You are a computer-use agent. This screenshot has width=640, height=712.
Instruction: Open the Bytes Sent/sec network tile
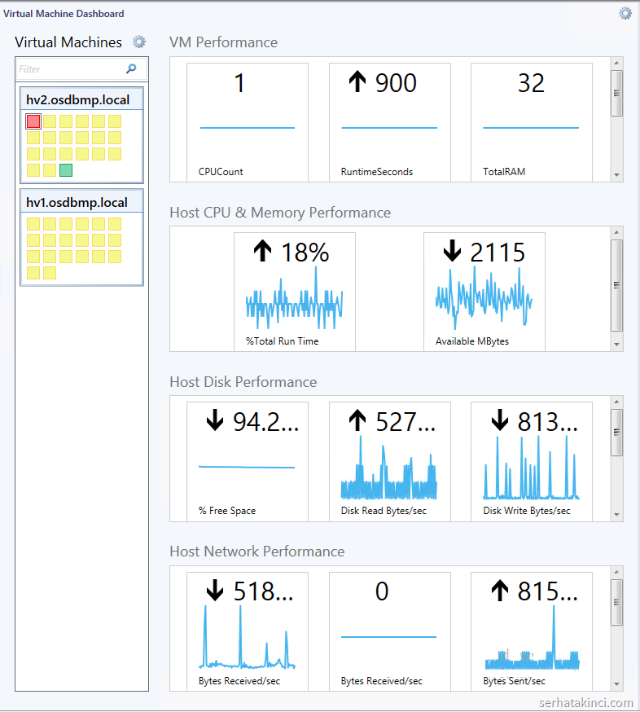pos(531,631)
